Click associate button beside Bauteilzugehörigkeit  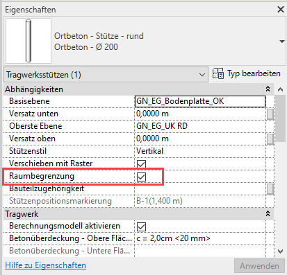[x=270, y=189]
